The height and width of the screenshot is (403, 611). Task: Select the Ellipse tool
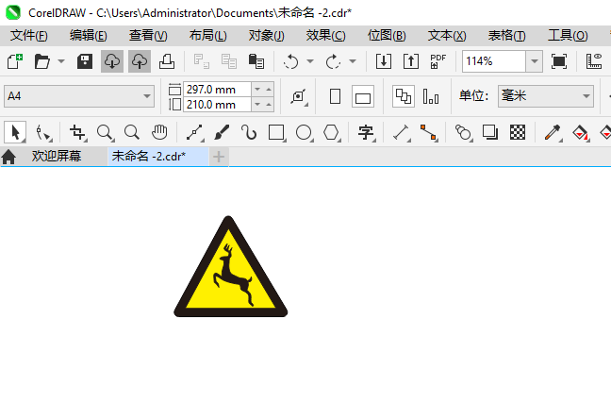click(304, 132)
